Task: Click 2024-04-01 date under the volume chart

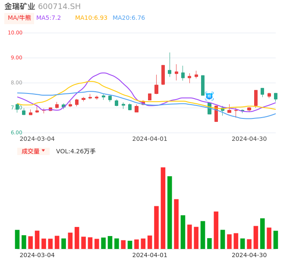Action: [x=149, y=255]
